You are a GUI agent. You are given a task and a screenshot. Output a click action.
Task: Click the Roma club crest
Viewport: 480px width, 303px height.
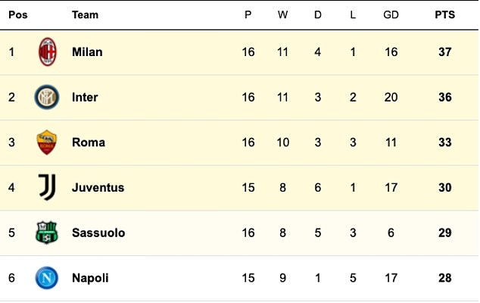[47, 142]
